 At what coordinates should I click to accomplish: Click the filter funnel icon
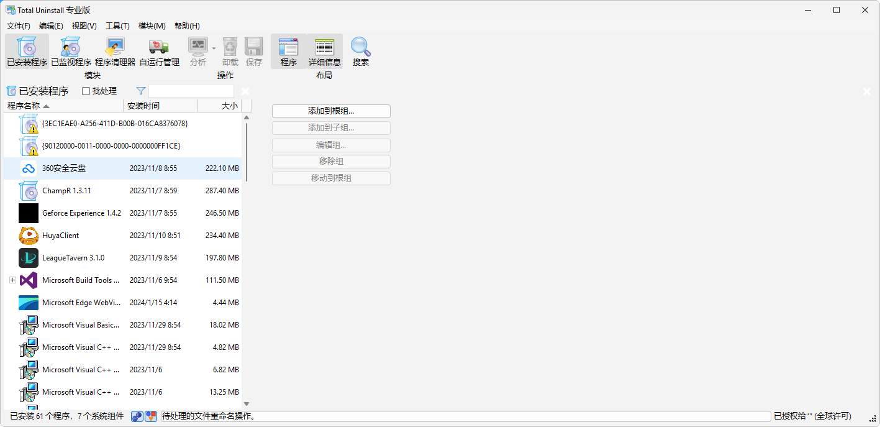click(141, 91)
